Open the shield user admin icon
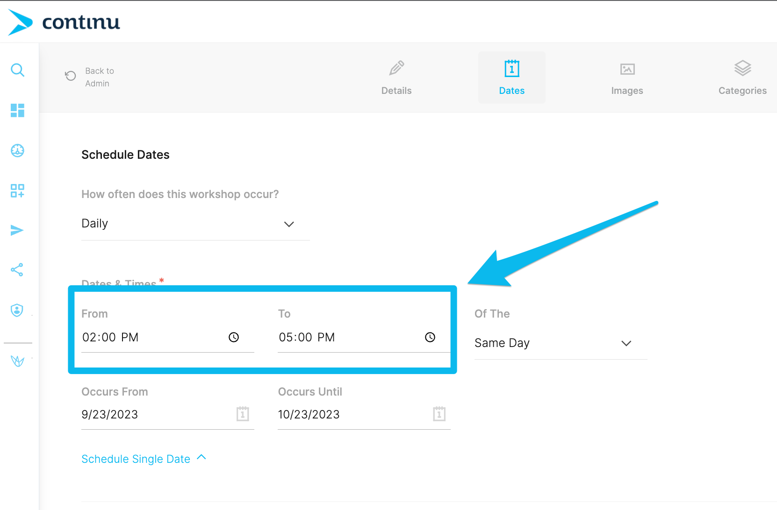 17,310
